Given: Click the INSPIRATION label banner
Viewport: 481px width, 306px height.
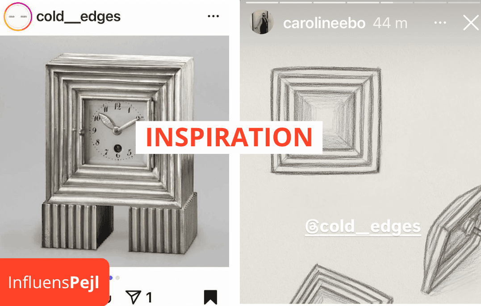Looking at the screenshot, I should pyautogui.click(x=229, y=137).
